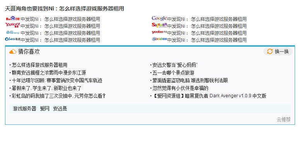Screen dimensions: 302x146
Task: Click the Bing (必应) search logo
Action: (12, 32)
